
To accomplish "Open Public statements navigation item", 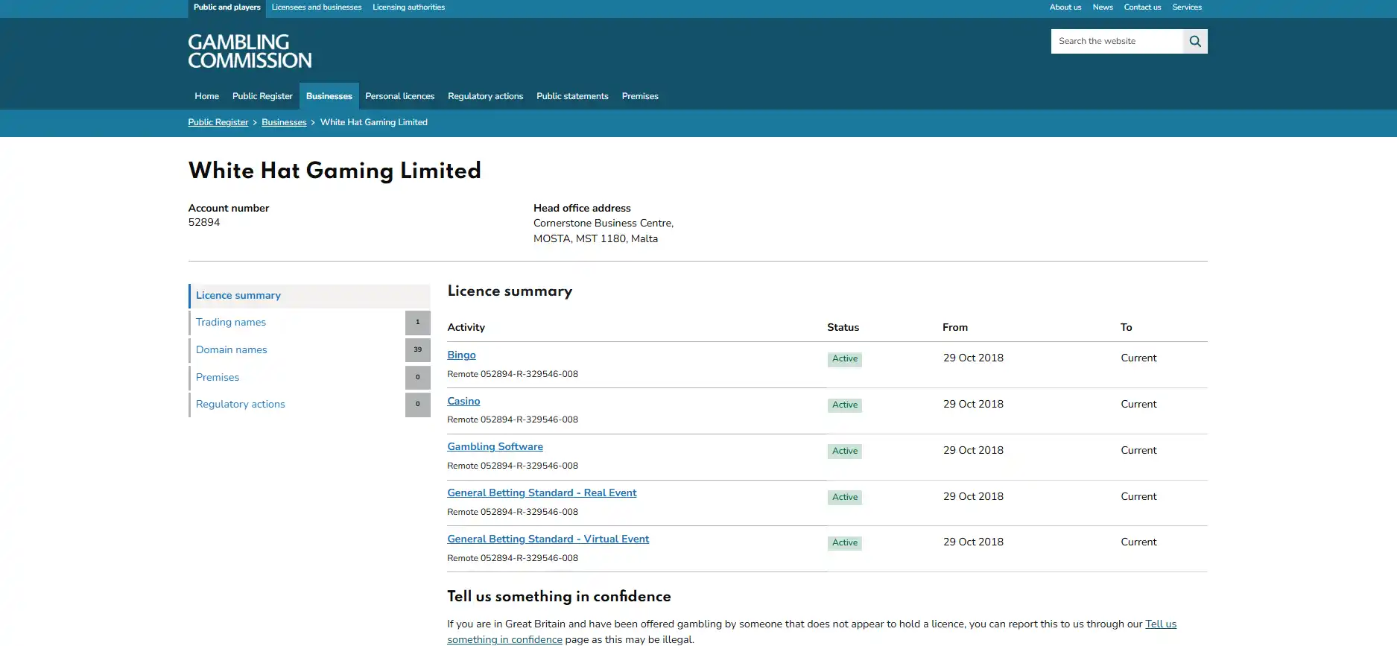I will [572, 96].
